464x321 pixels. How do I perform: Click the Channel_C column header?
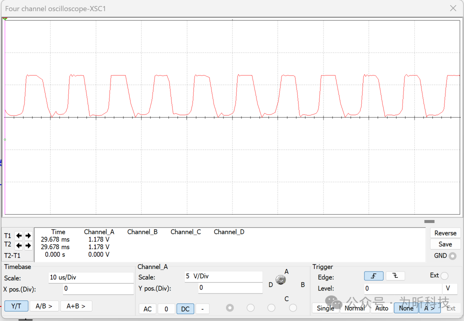pyautogui.click(x=186, y=232)
